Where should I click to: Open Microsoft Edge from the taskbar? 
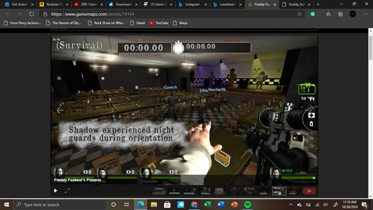coord(140,205)
